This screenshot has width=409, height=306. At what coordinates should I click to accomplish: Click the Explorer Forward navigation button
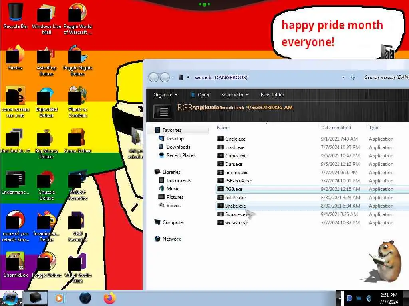pyautogui.click(x=165, y=77)
